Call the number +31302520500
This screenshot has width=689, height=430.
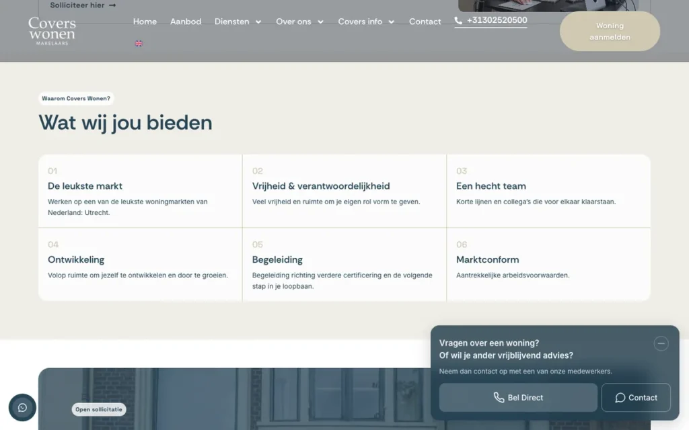click(x=497, y=20)
